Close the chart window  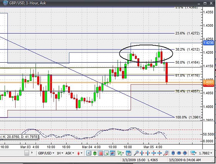click(x=211, y=3)
